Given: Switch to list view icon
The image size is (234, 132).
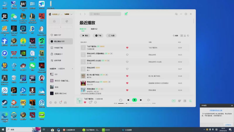Looking at the screenshot, I should (182, 35).
